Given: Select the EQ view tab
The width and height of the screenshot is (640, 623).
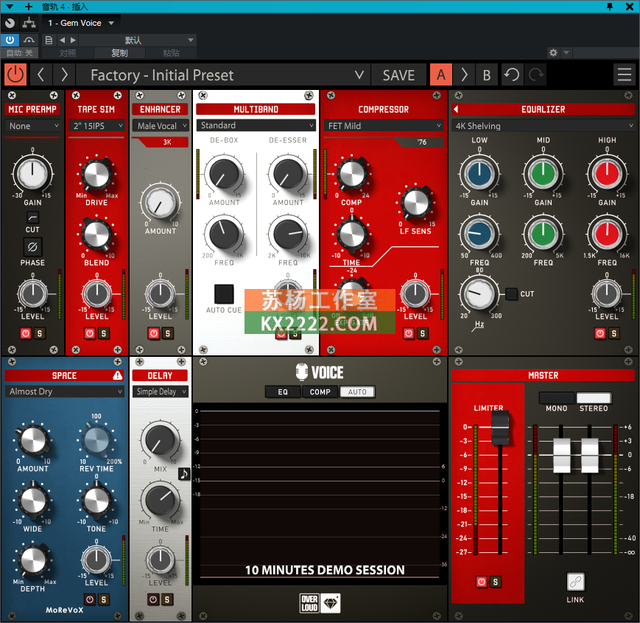Looking at the screenshot, I should coord(283,391).
